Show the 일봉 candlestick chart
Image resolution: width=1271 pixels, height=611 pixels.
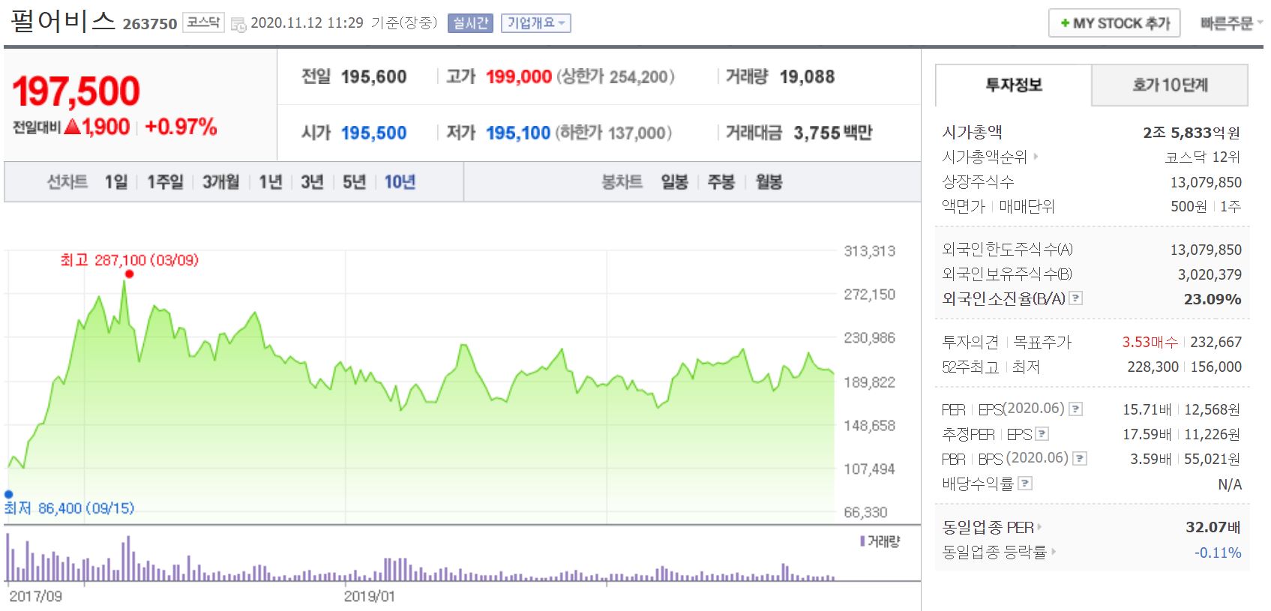click(x=674, y=182)
